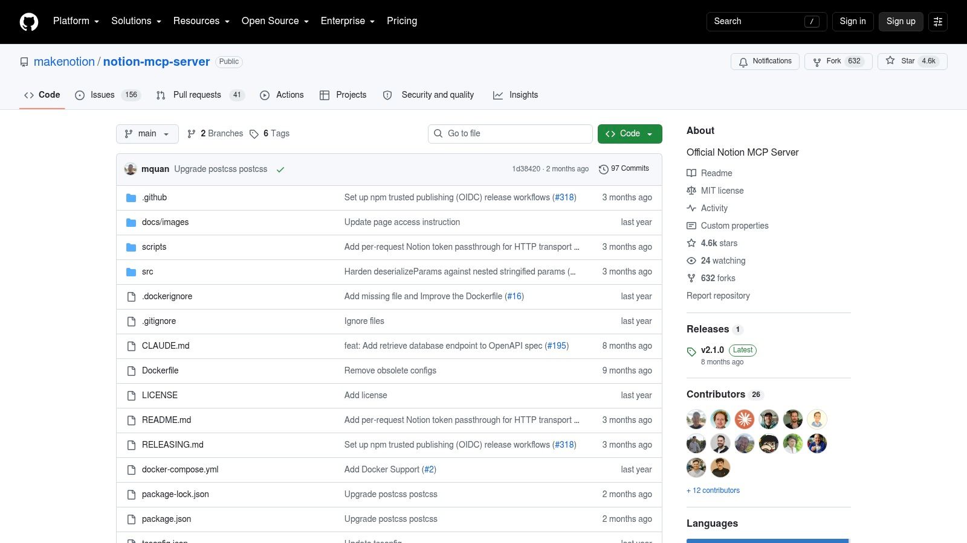Open the makenotion owner link
967x543 pixels.
click(x=64, y=62)
